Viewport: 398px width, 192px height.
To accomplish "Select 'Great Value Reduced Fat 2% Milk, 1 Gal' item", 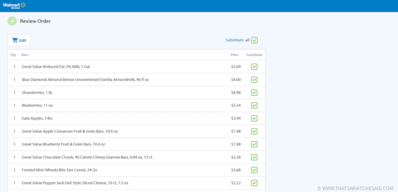I will pyautogui.click(x=56, y=67).
